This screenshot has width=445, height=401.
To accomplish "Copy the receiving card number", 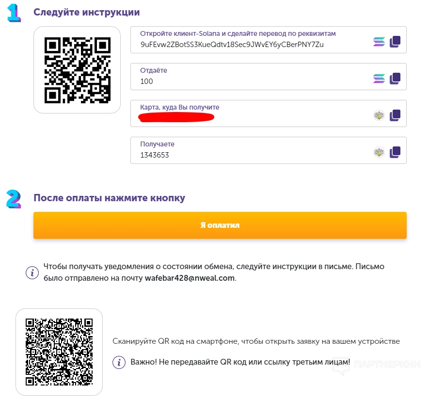I will point(395,115).
